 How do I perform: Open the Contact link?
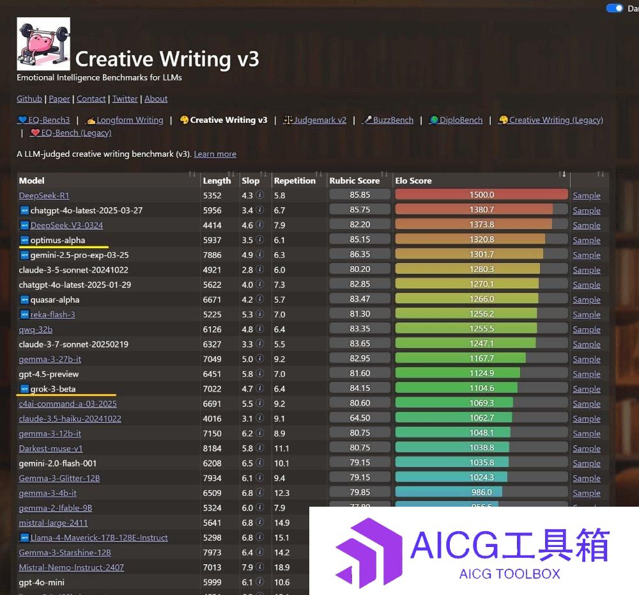(x=91, y=99)
